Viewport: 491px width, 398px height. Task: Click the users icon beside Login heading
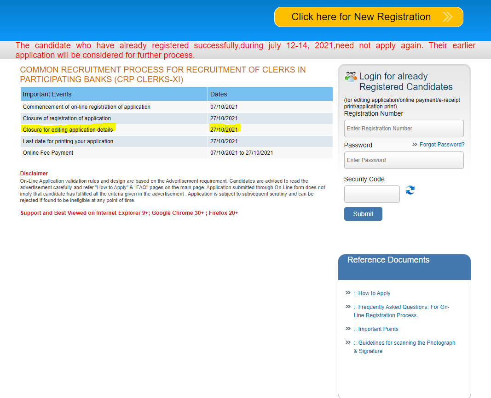pyautogui.click(x=351, y=77)
